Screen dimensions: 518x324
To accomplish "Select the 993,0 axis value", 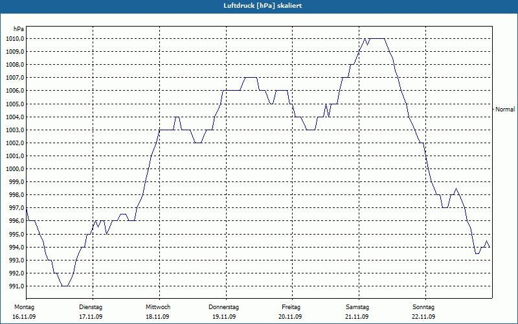I will point(16,260).
